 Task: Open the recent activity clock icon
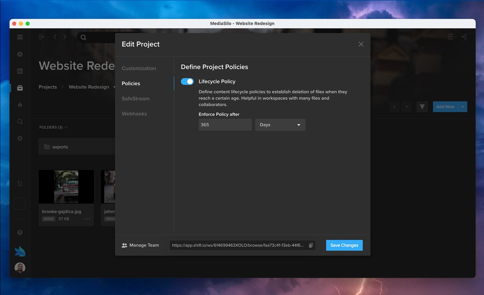tap(20, 54)
